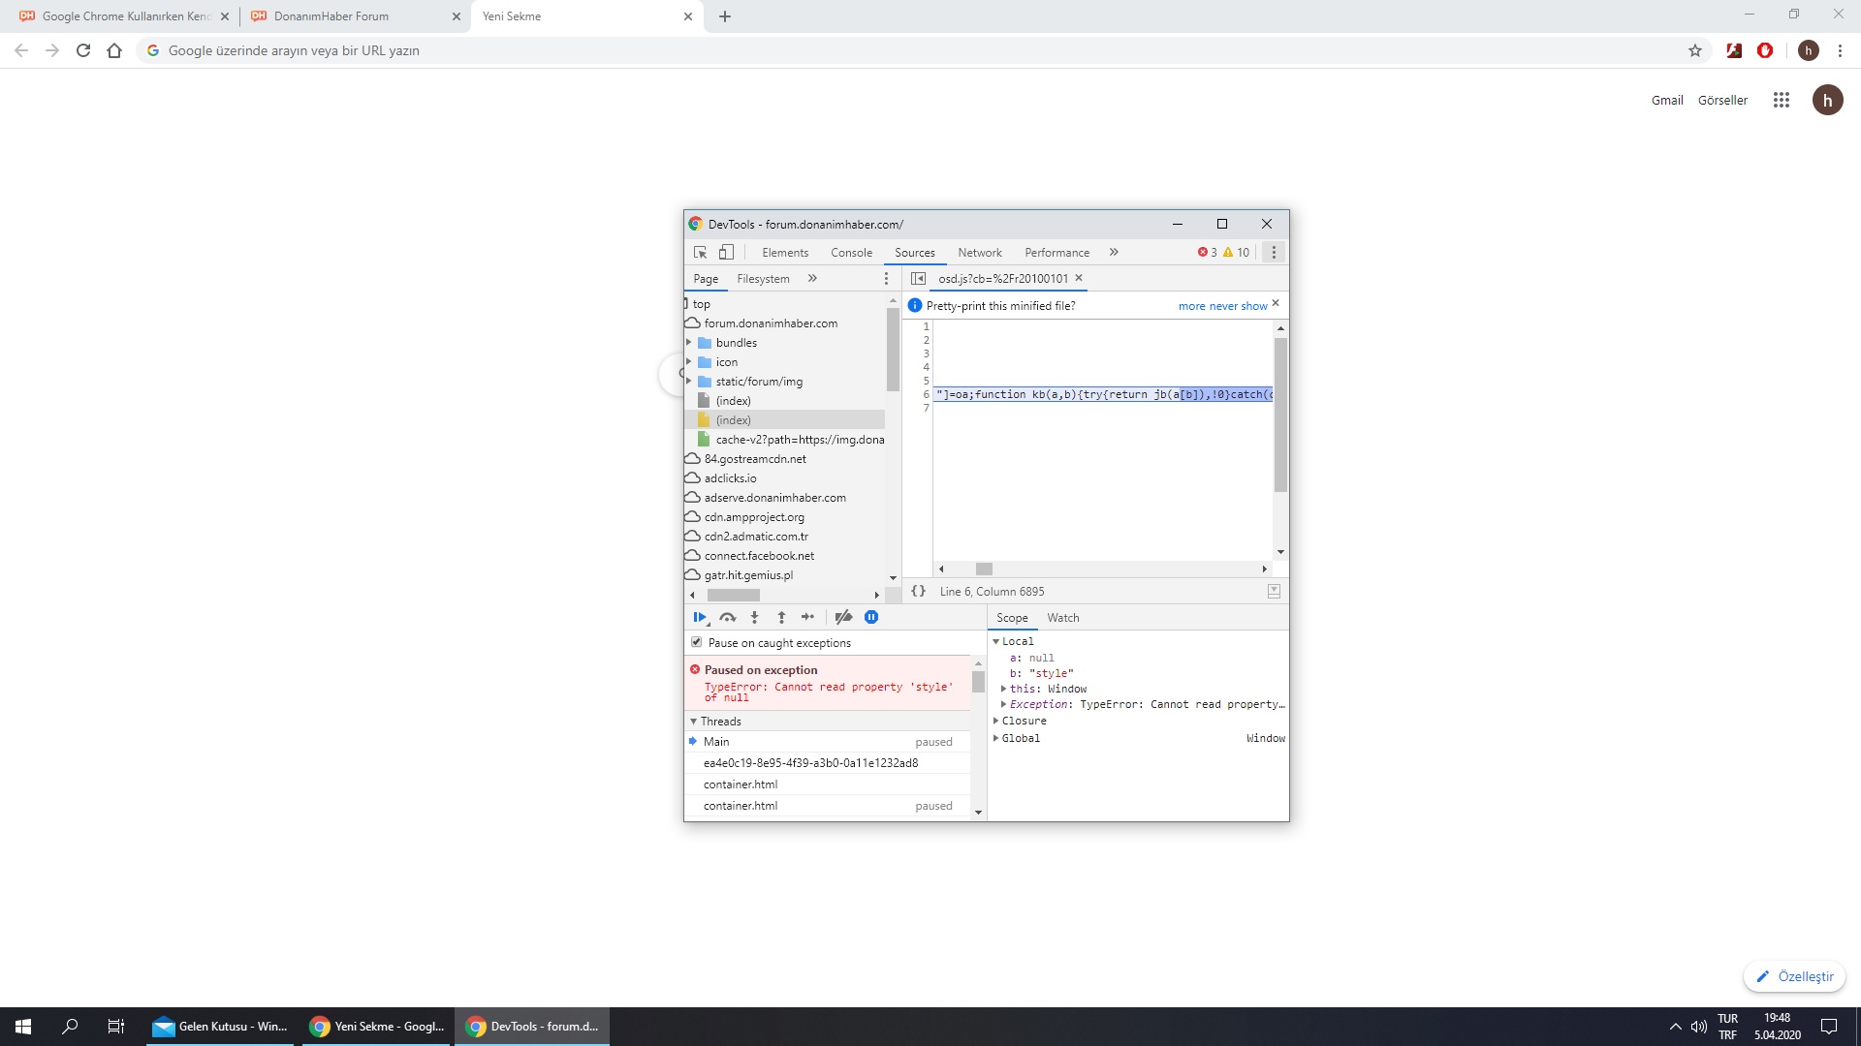Viewport: 1861px width, 1046px height.
Task: Click the 'never show' link
Action: 1238,306
